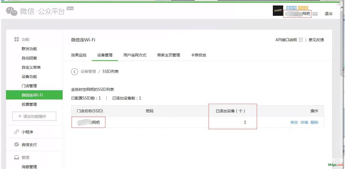Click the 设备管理 breadcrumb link
The width and height of the screenshot is (345, 169).
tap(88, 71)
